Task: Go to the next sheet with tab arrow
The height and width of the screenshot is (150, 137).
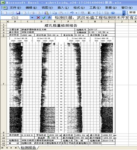Action: (11, 148)
